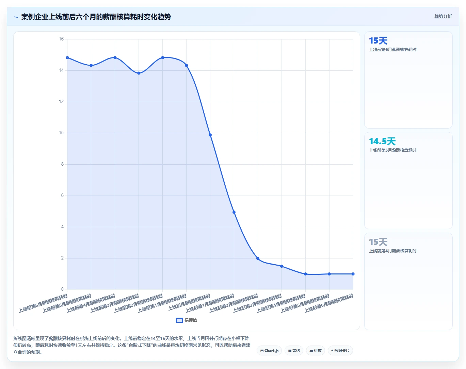
Task: Select the 进度 tag chip
Action: point(316,351)
